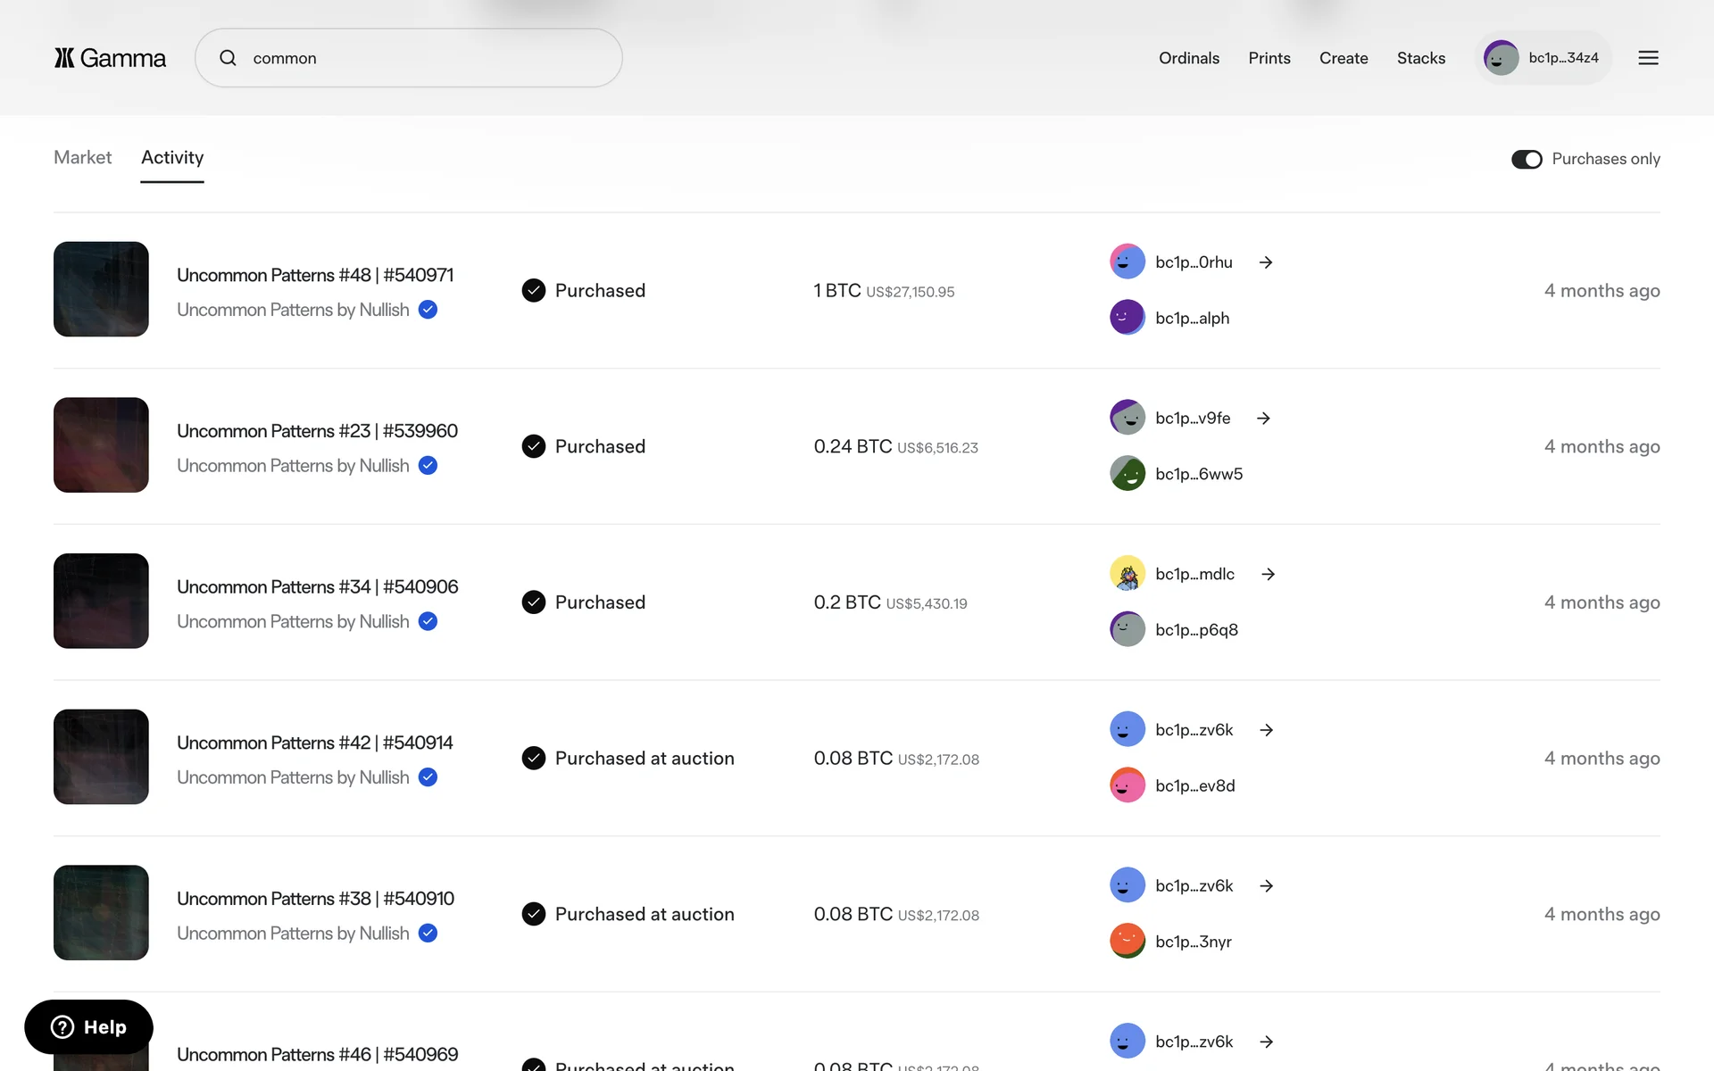1714x1071 pixels.
Task: Open the Uncommon Patterns #34 thumbnail
Action: [x=101, y=601]
